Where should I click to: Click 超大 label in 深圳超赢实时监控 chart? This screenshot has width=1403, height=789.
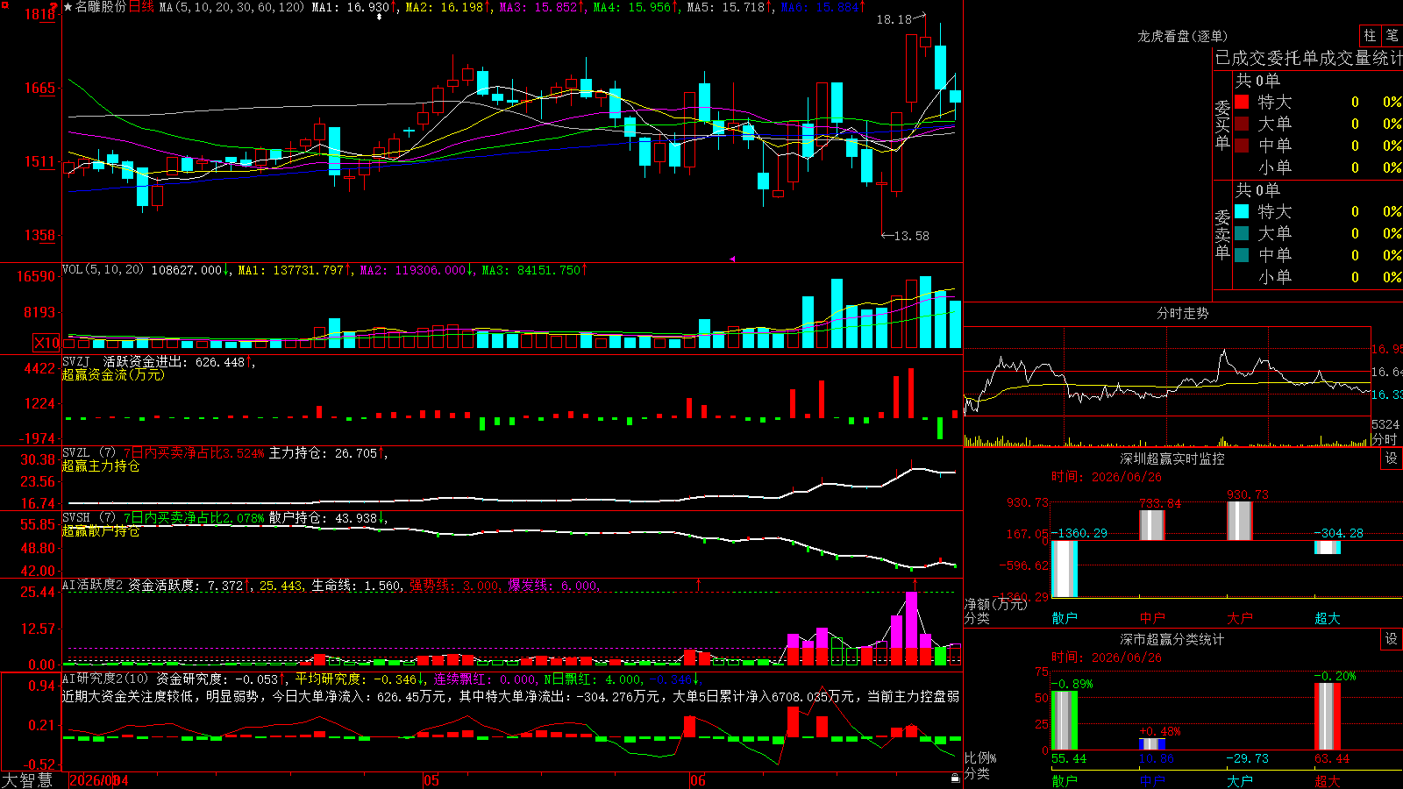(1328, 618)
